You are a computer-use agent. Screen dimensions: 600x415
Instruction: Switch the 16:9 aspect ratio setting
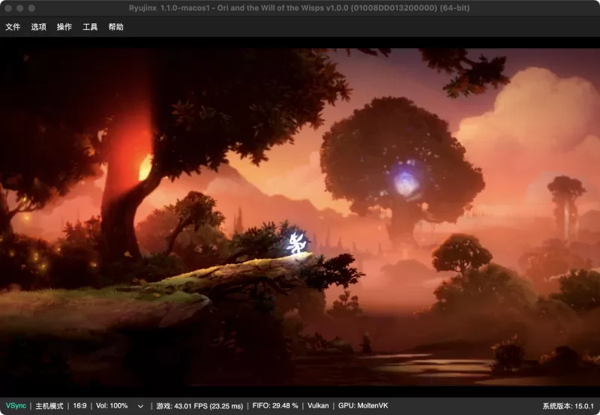(79, 406)
